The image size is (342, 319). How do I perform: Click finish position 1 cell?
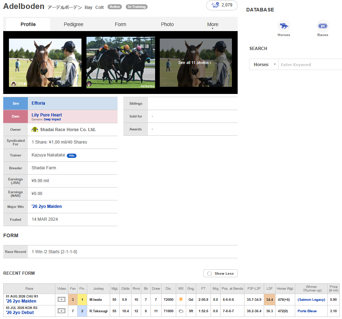(82, 300)
